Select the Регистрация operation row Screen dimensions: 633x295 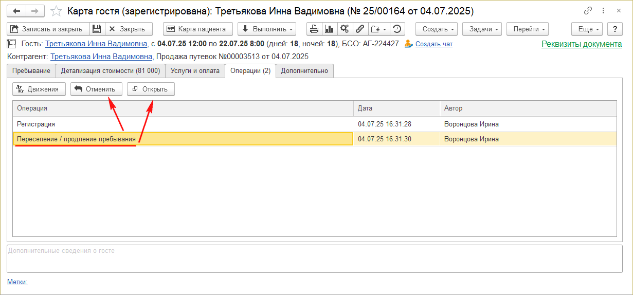315,124
